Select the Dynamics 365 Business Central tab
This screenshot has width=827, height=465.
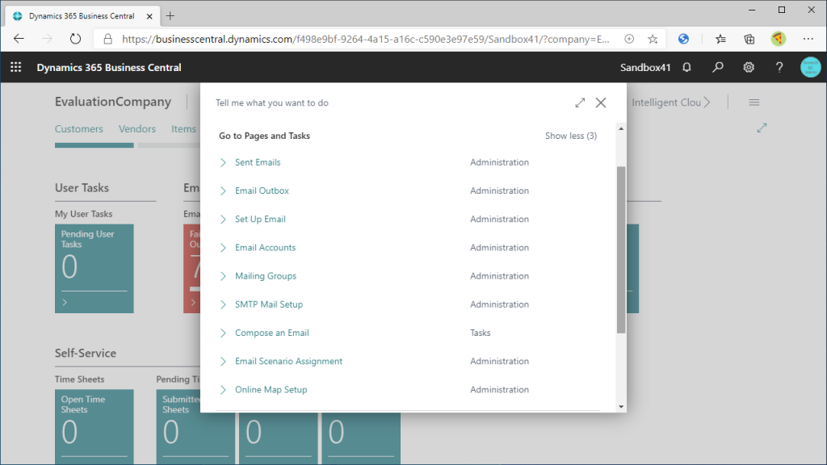tap(82, 16)
